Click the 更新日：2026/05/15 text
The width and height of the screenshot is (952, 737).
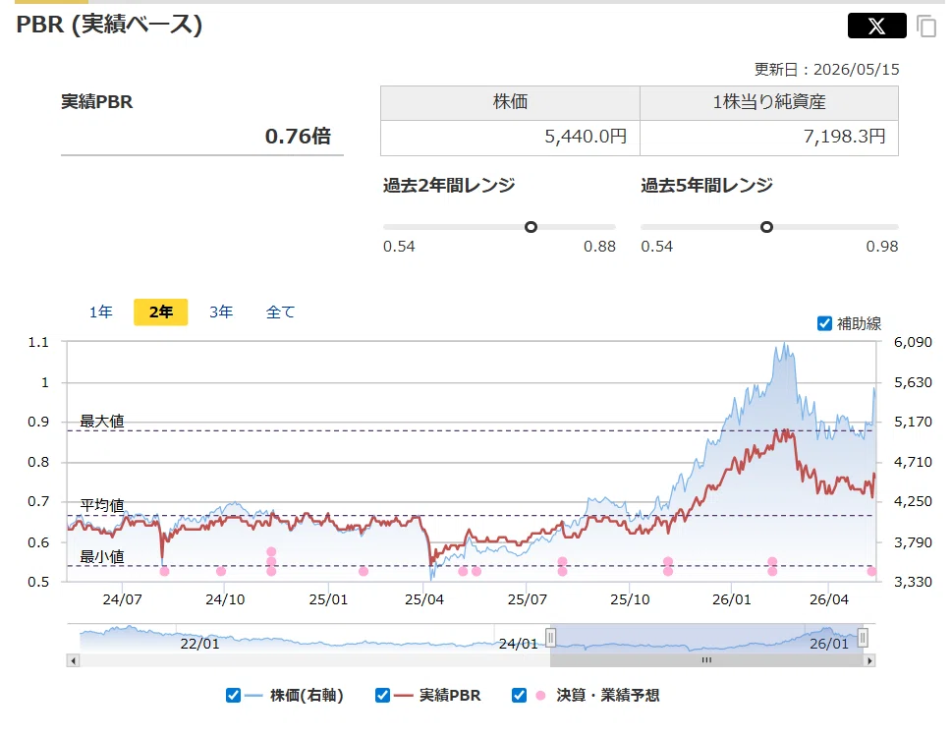pos(826,69)
